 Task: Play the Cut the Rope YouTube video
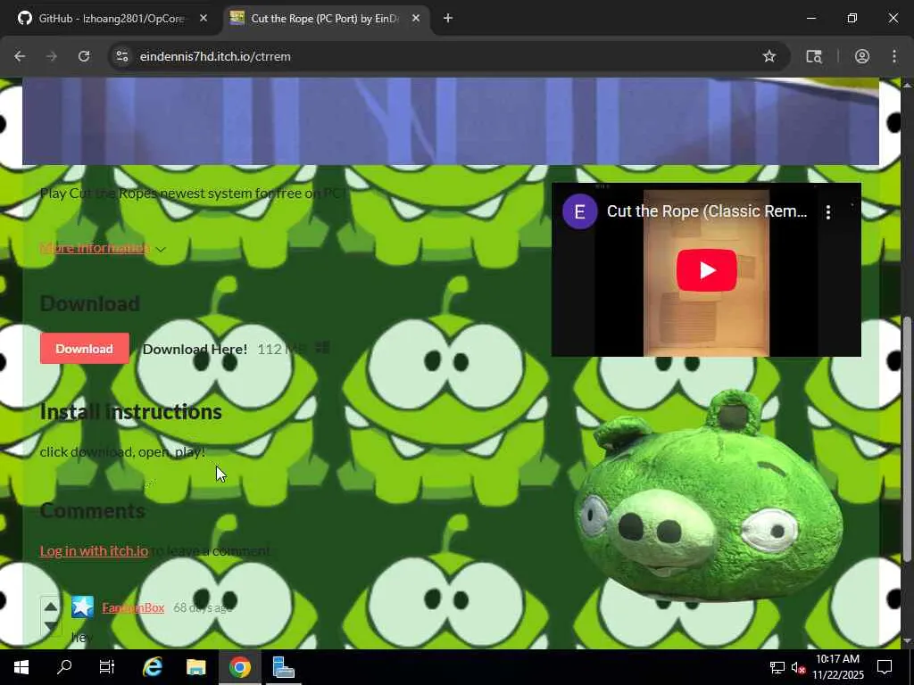click(x=706, y=270)
